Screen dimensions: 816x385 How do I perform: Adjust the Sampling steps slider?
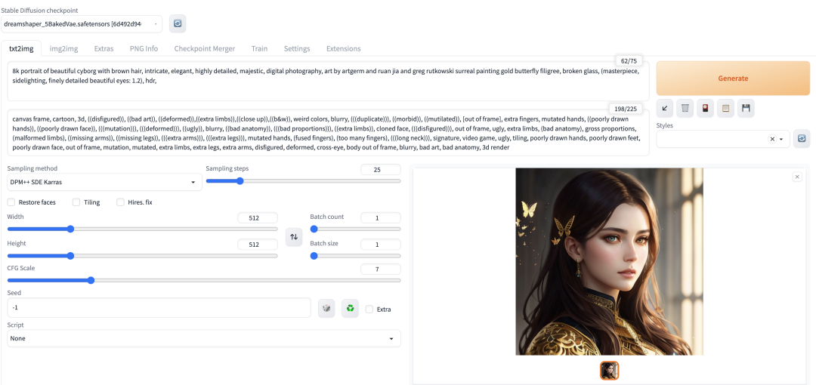pyautogui.click(x=304, y=181)
